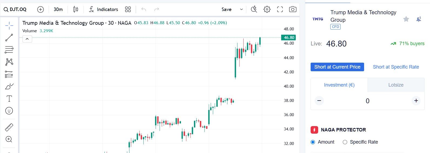Image resolution: width=430 pixels, height=153 pixels.
Task: Open the 30m interval dropdown
Action: click(58, 9)
